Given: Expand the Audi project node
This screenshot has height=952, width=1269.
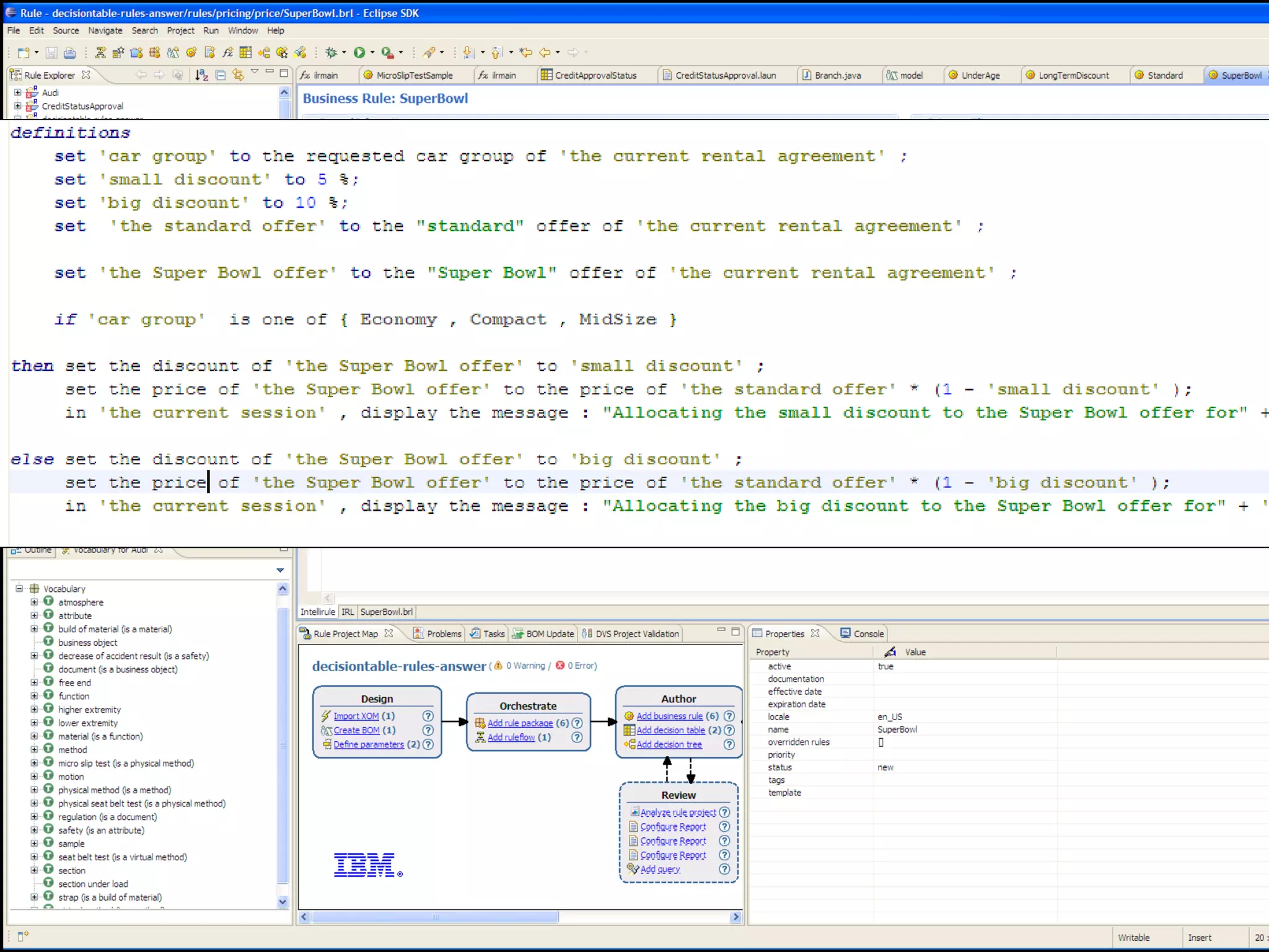Looking at the screenshot, I should [17, 92].
